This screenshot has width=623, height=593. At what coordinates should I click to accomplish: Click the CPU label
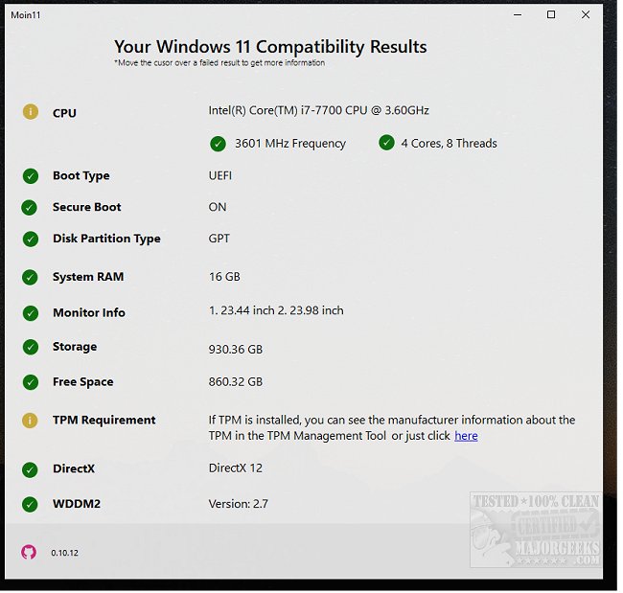64,113
